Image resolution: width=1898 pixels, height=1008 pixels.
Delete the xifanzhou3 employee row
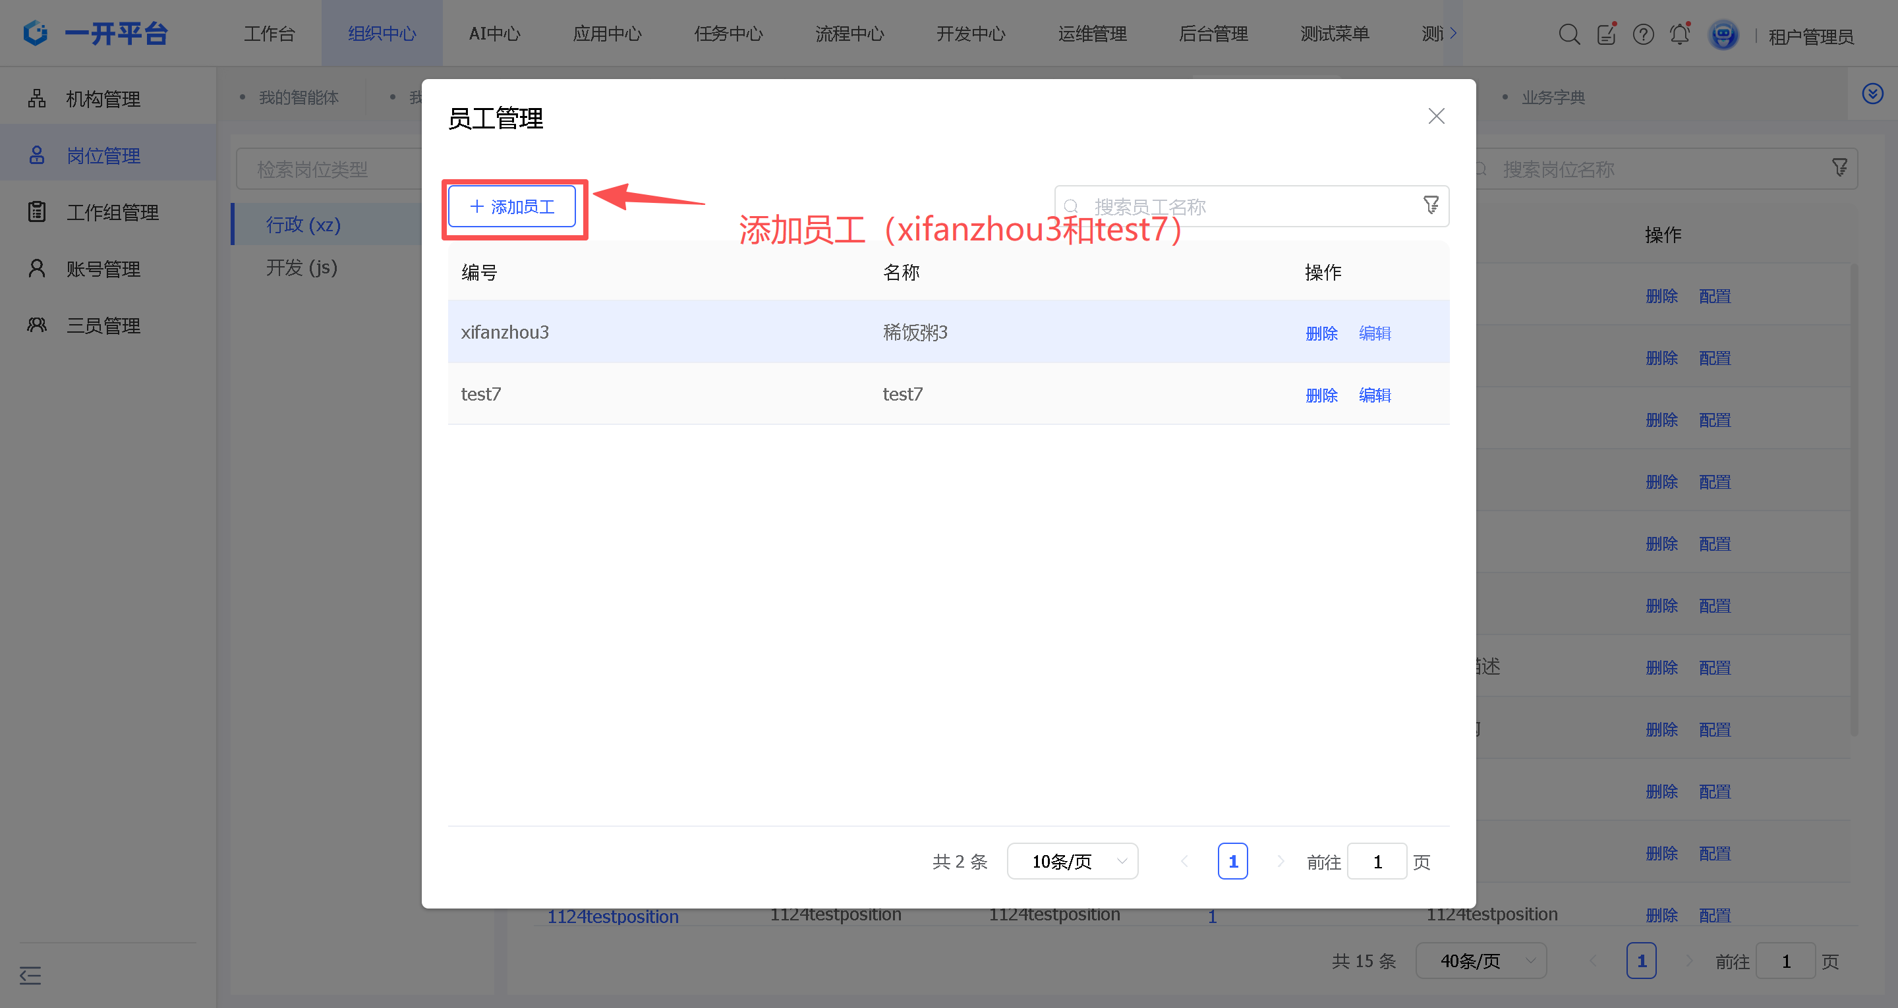[1321, 333]
